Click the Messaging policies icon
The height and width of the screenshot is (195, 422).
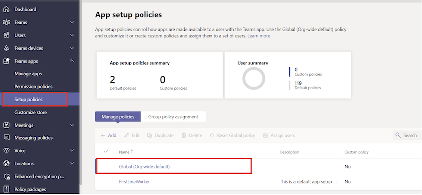[6, 138]
